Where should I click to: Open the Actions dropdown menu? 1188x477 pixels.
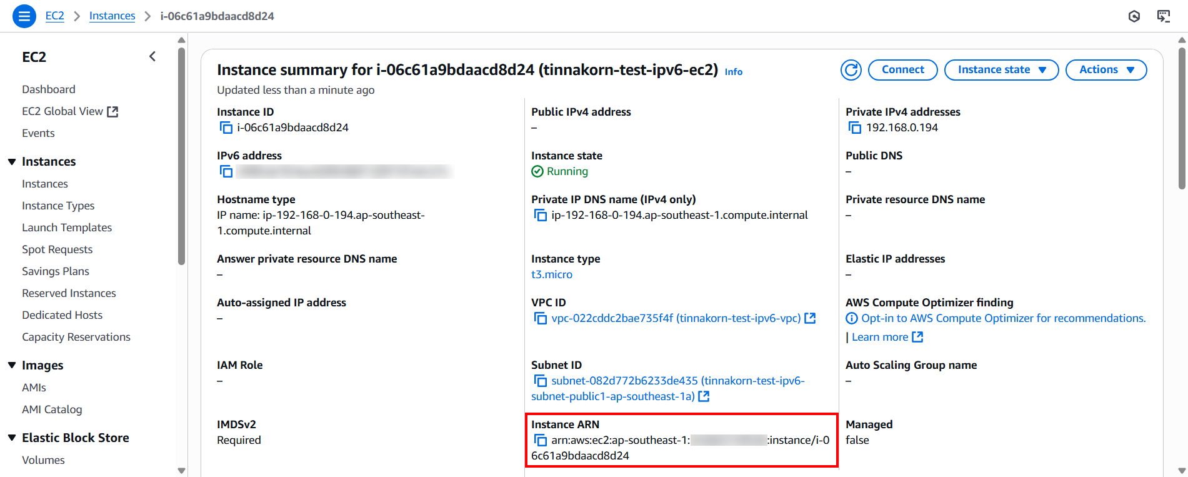pyautogui.click(x=1106, y=70)
